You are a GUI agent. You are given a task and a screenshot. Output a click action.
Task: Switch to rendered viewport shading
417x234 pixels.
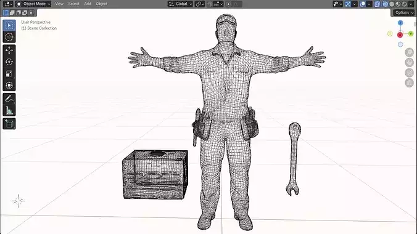click(x=405, y=4)
